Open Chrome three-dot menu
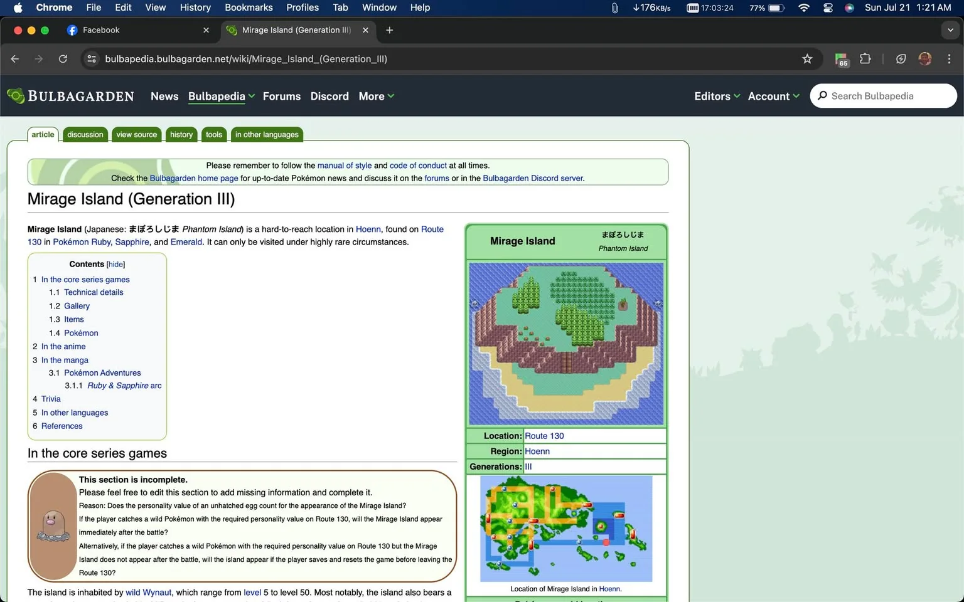 coord(949,59)
